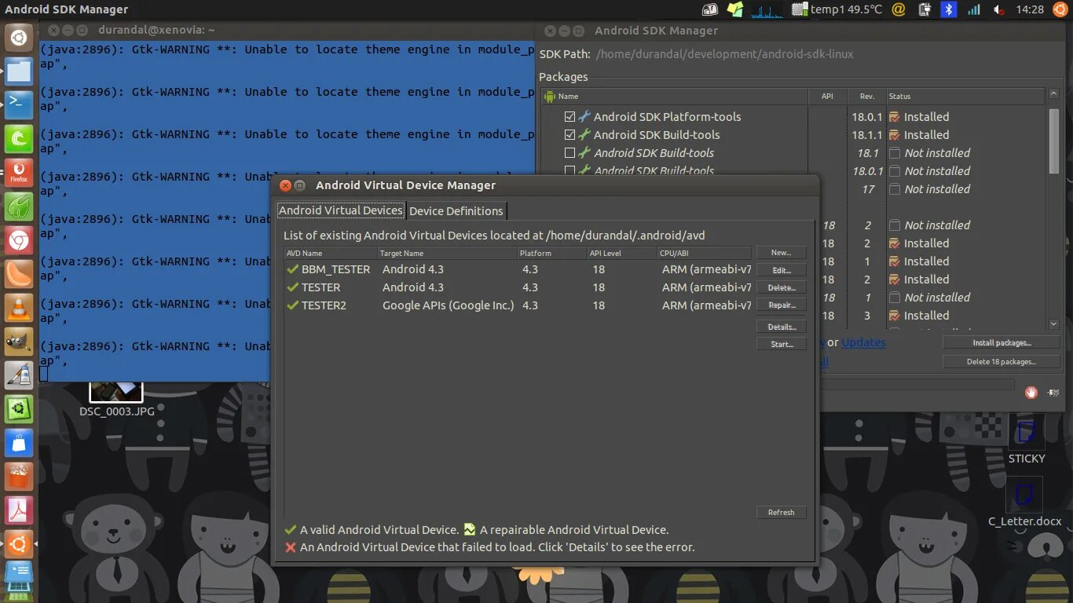
Task: Click the Rev. column header in SDK Manager
Action: tap(866, 97)
